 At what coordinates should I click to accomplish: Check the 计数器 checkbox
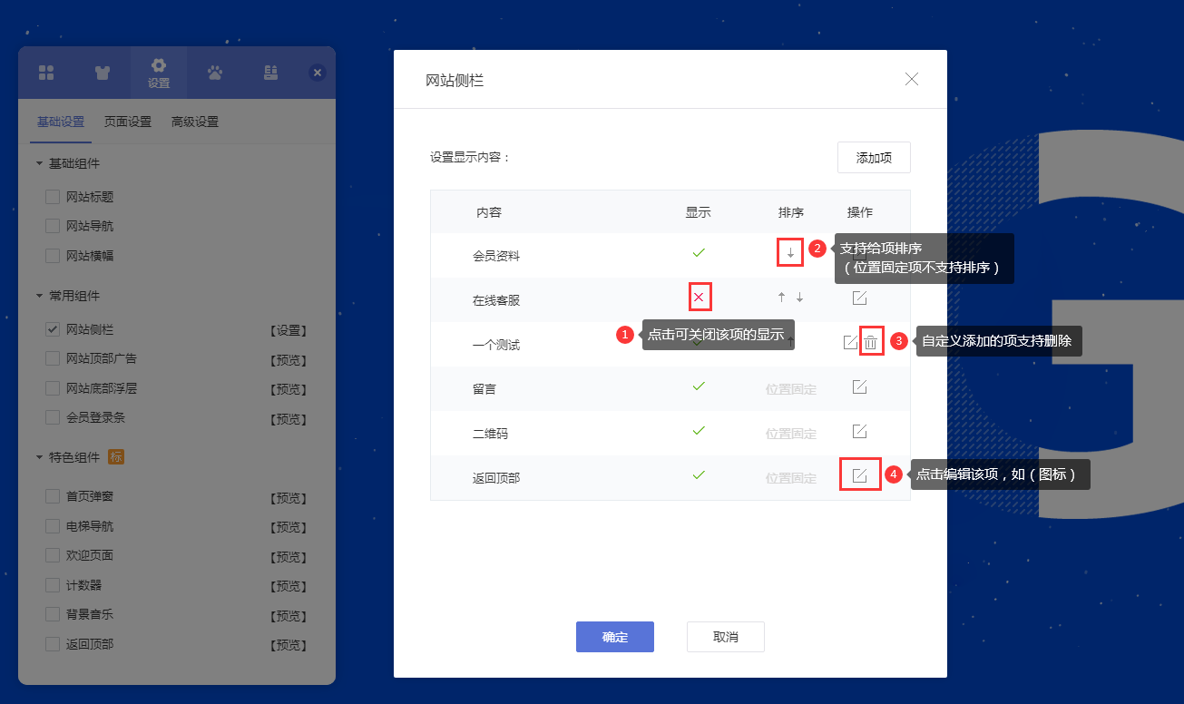pyautogui.click(x=53, y=585)
